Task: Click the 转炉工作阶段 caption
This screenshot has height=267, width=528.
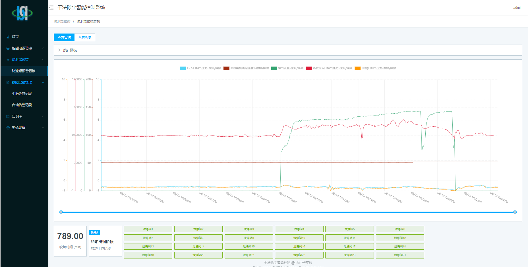Action: [x=101, y=249]
